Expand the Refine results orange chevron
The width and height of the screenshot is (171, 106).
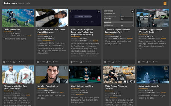pos(165,3)
